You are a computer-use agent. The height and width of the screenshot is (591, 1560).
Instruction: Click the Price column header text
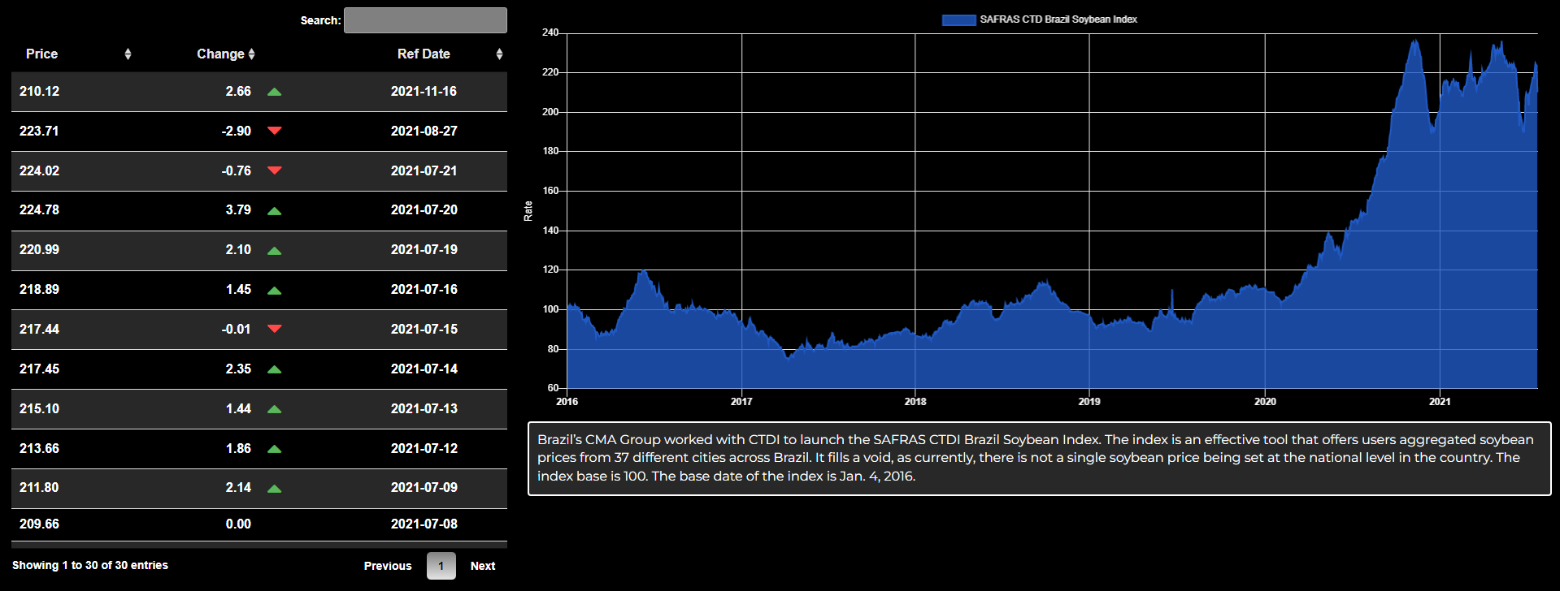point(41,54)
